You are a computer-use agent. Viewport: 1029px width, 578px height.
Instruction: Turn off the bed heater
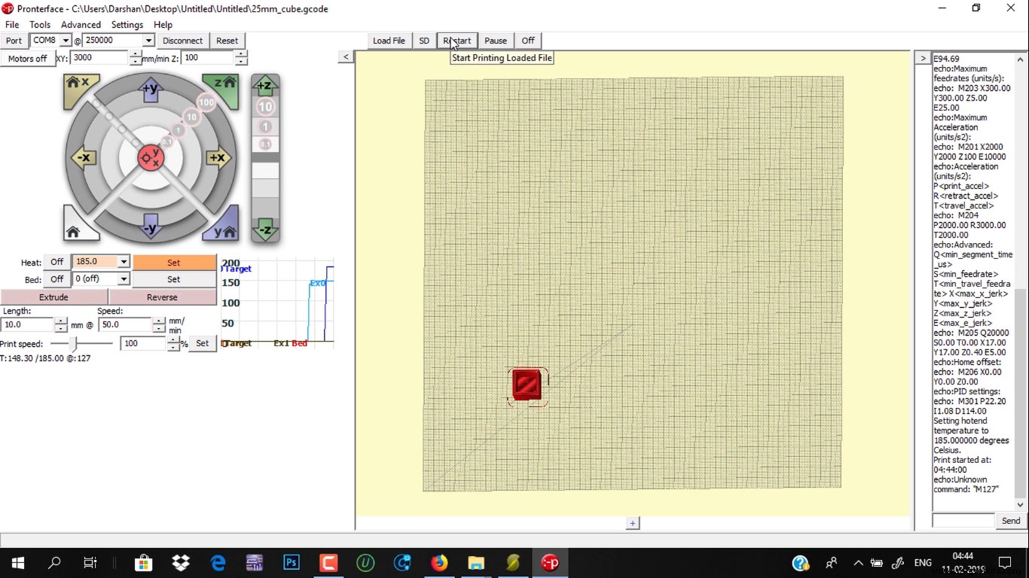click(56, 278)
